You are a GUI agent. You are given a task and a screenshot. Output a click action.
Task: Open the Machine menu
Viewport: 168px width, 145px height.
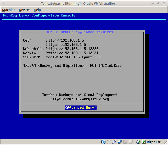tap(9, 10)
